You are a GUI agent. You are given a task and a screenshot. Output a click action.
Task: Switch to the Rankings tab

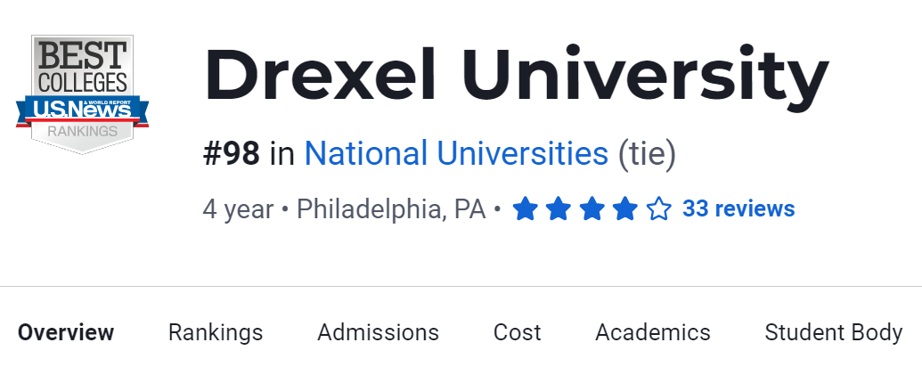click(216, 333)
